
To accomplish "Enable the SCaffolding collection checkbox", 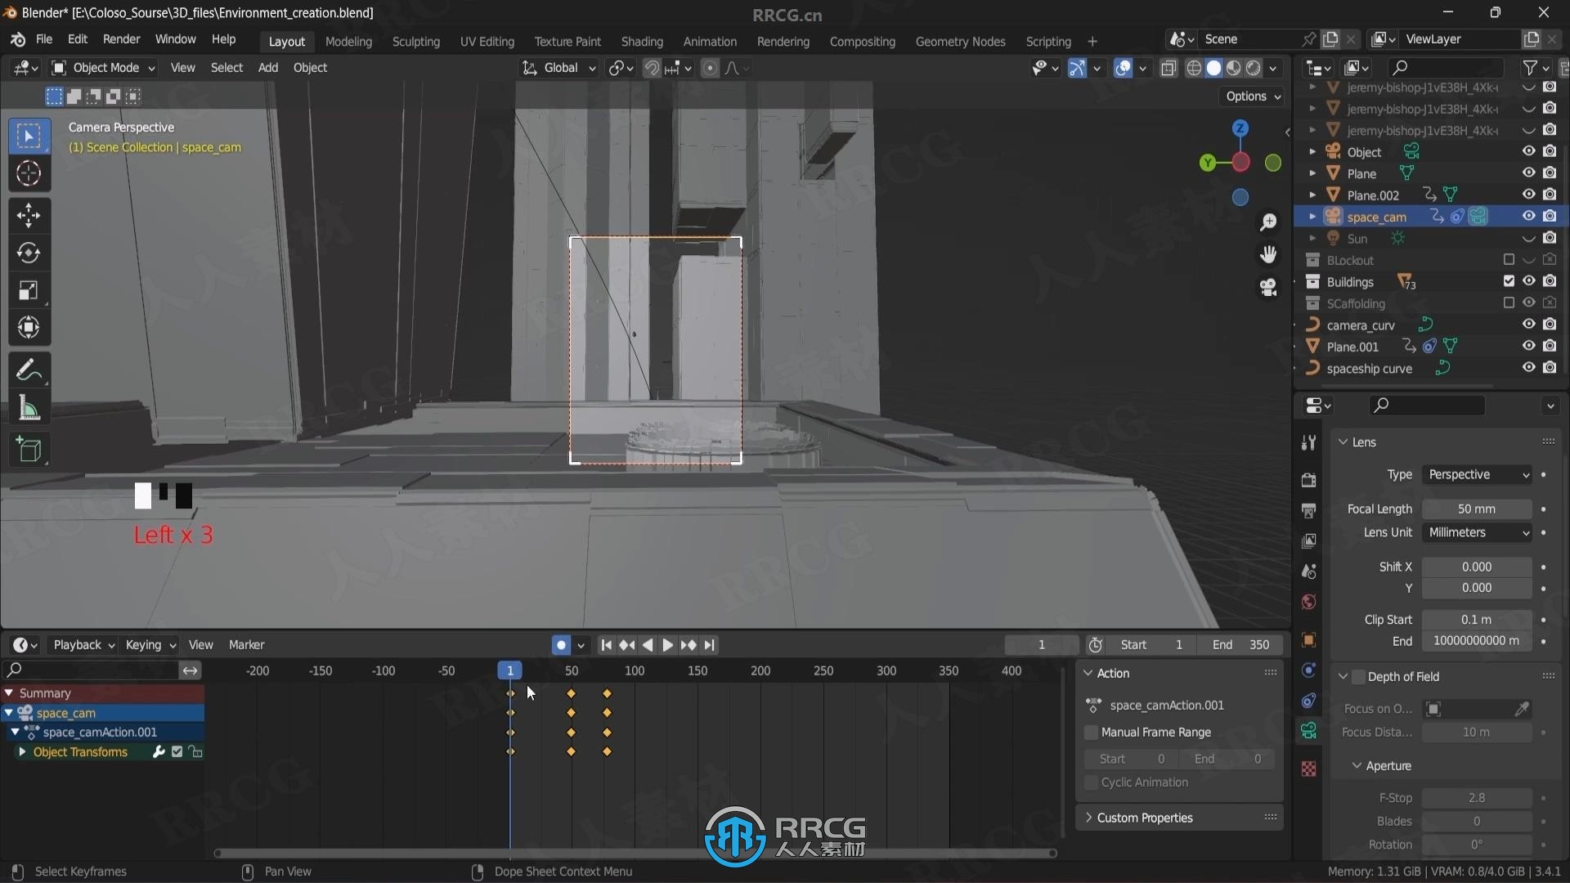I will click(1509, 303).
